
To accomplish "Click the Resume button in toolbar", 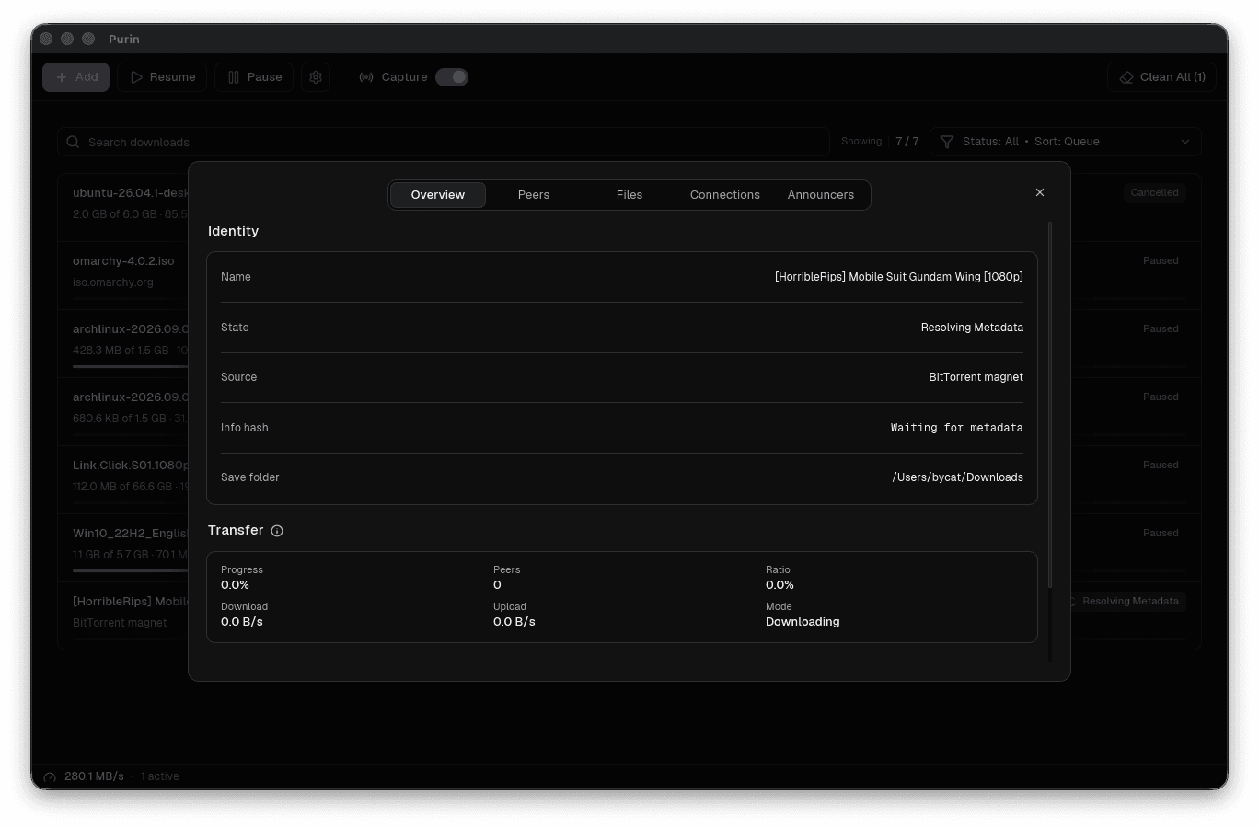I will (x=162, y=77).
